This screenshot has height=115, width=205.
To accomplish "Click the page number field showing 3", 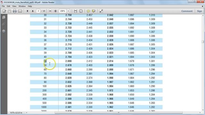I will [38, 11].
